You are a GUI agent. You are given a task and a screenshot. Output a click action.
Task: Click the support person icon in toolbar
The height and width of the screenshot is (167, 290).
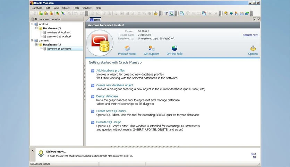(236, 13)
